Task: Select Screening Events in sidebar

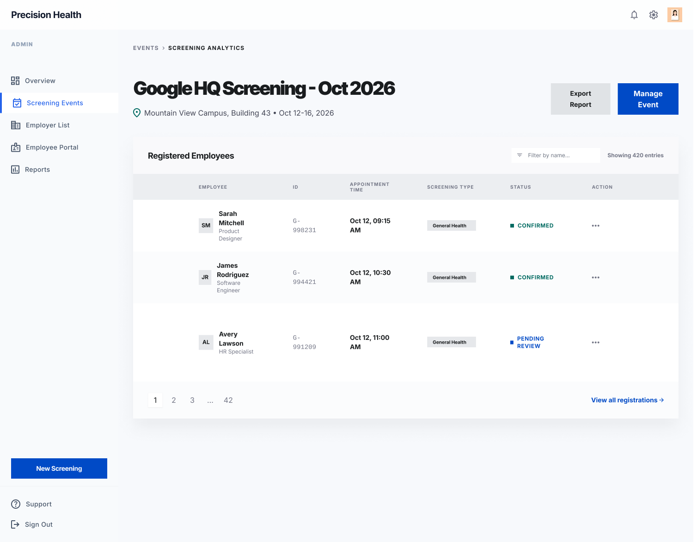Action: click(x=59, y=103)
